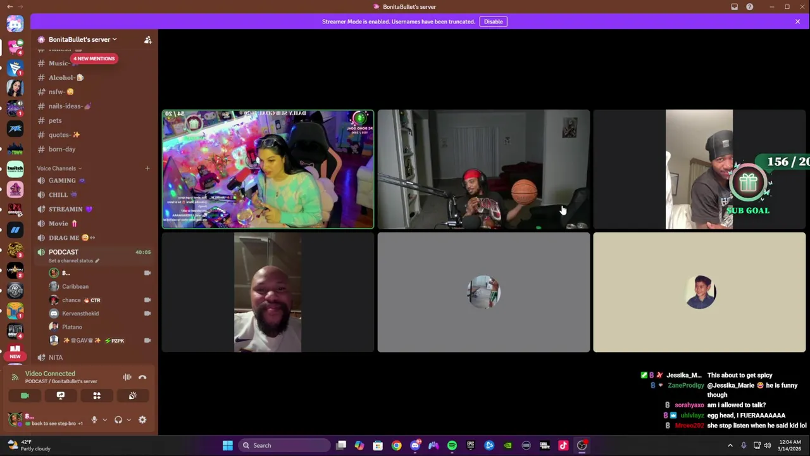Open Epic Games Launcher from taskbar
The height and width of the screenshot is (456, 810).
click(x=470, y=445)
